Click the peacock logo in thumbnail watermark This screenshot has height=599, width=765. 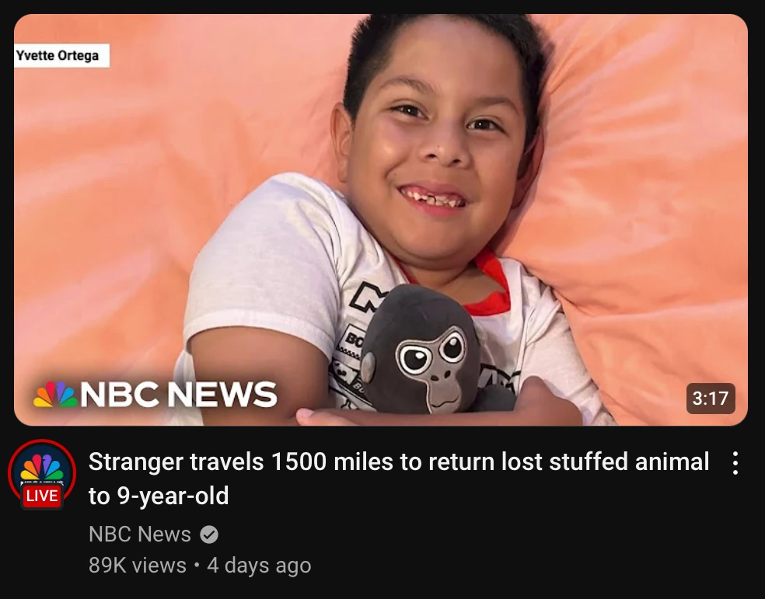click(55, 395)
